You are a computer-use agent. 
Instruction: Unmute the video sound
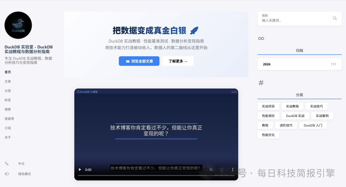211,170
